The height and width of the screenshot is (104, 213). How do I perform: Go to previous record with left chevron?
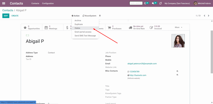(204, 16)
